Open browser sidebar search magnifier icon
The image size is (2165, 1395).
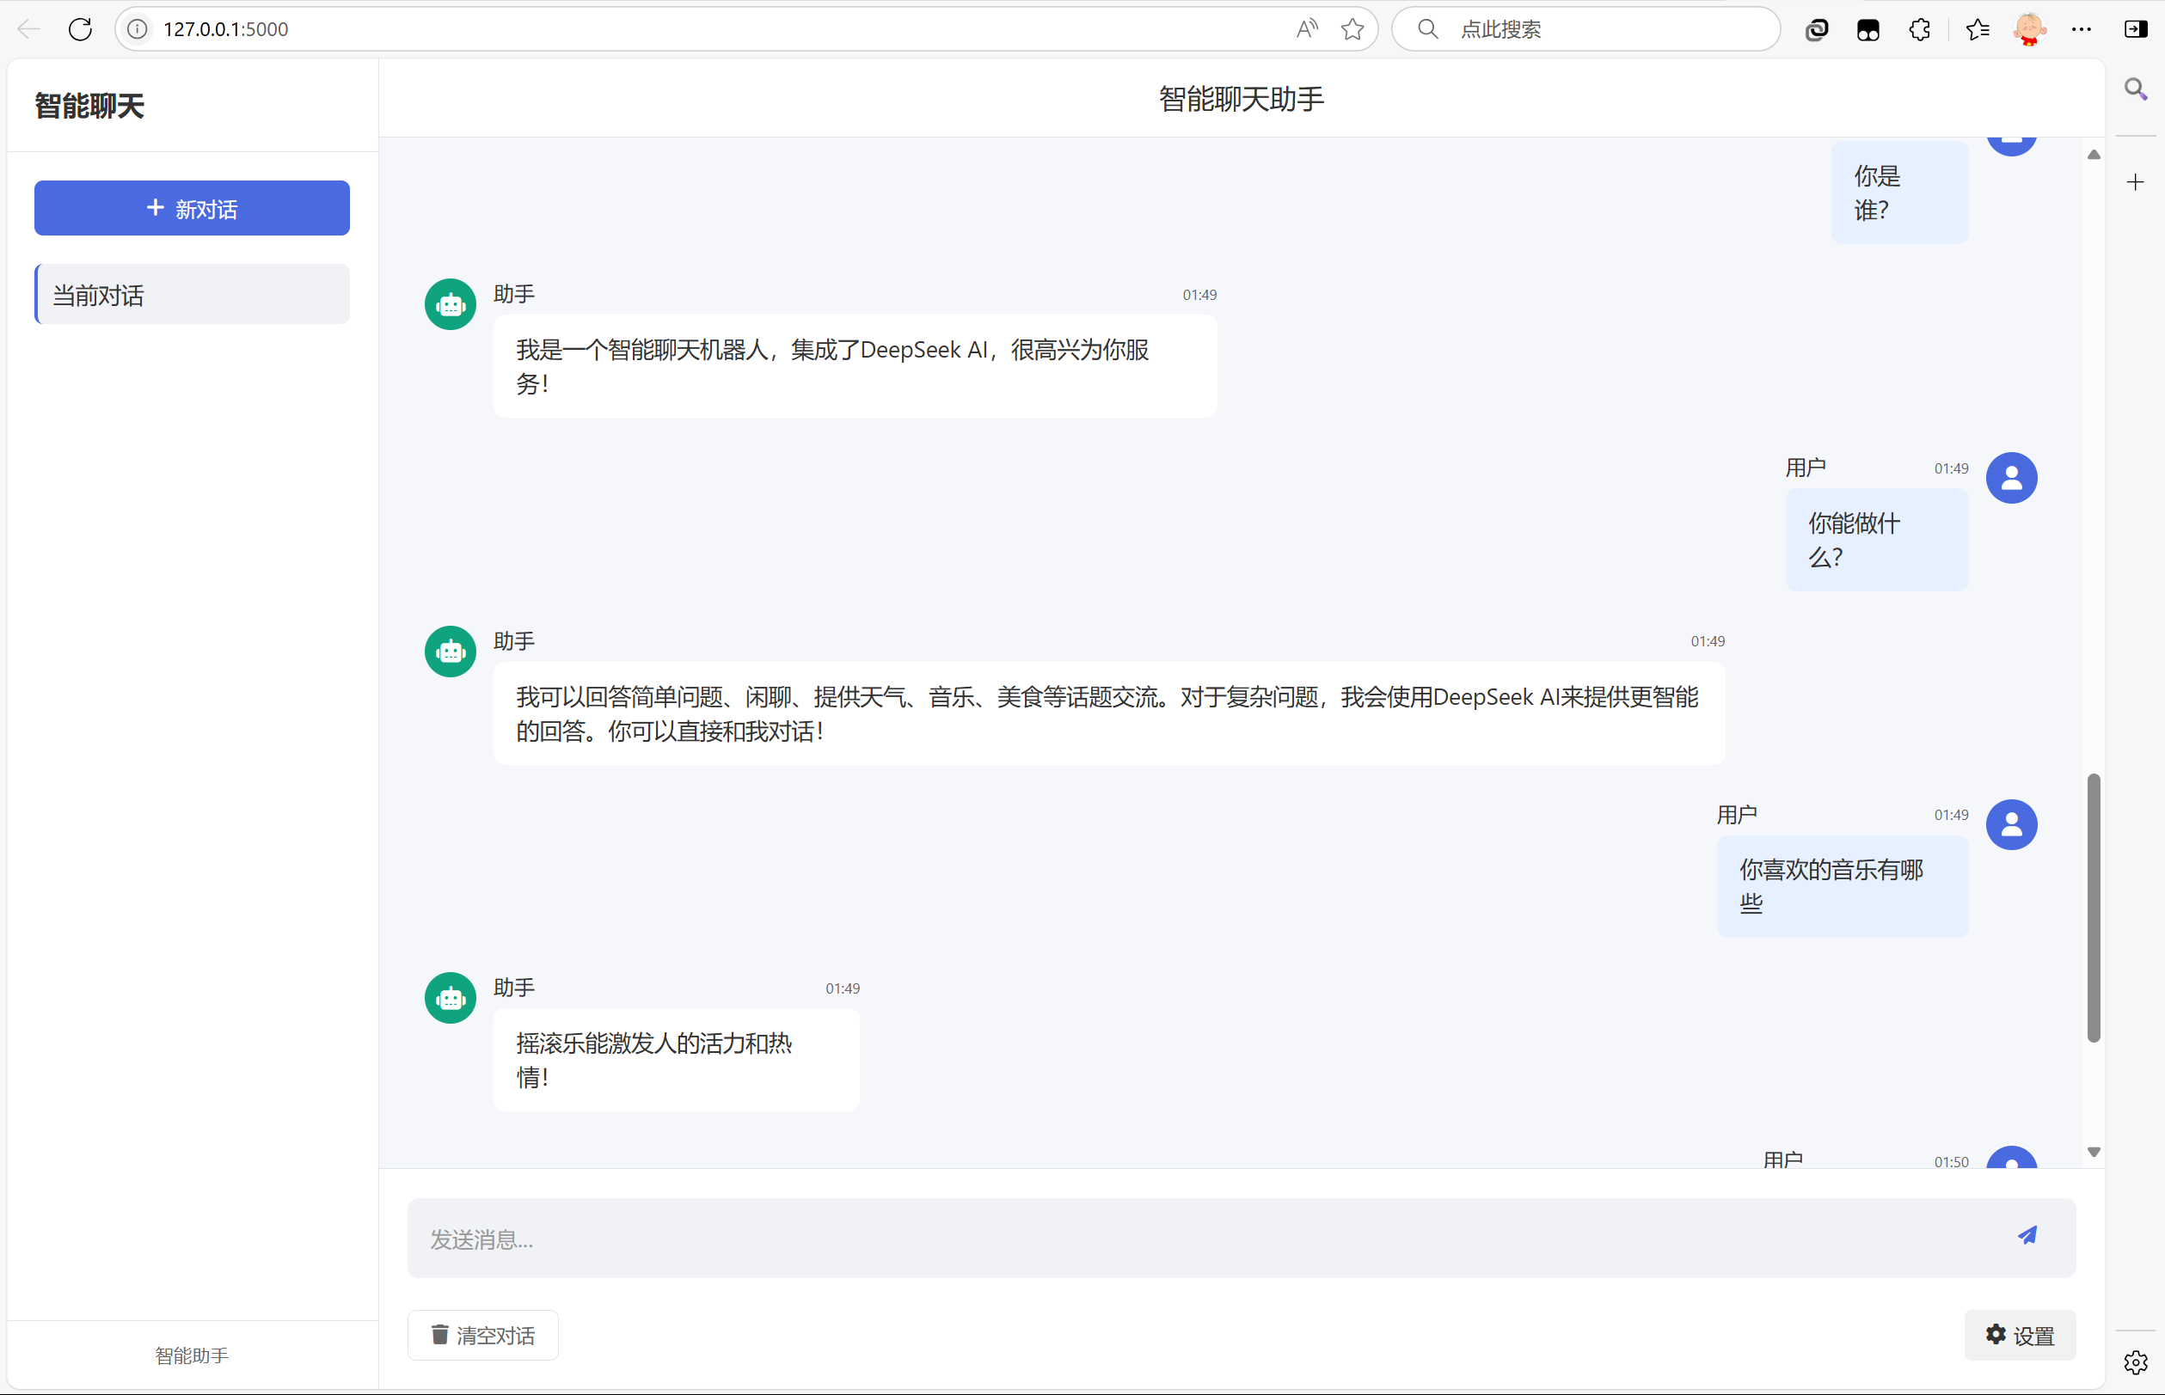coord(2135,89)
